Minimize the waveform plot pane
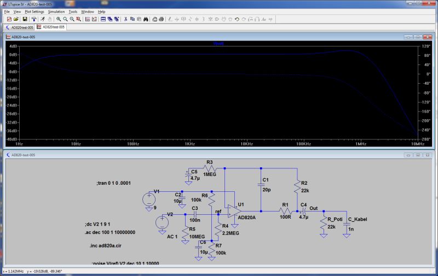Screen dimensions: 438x276 point(408,37)
